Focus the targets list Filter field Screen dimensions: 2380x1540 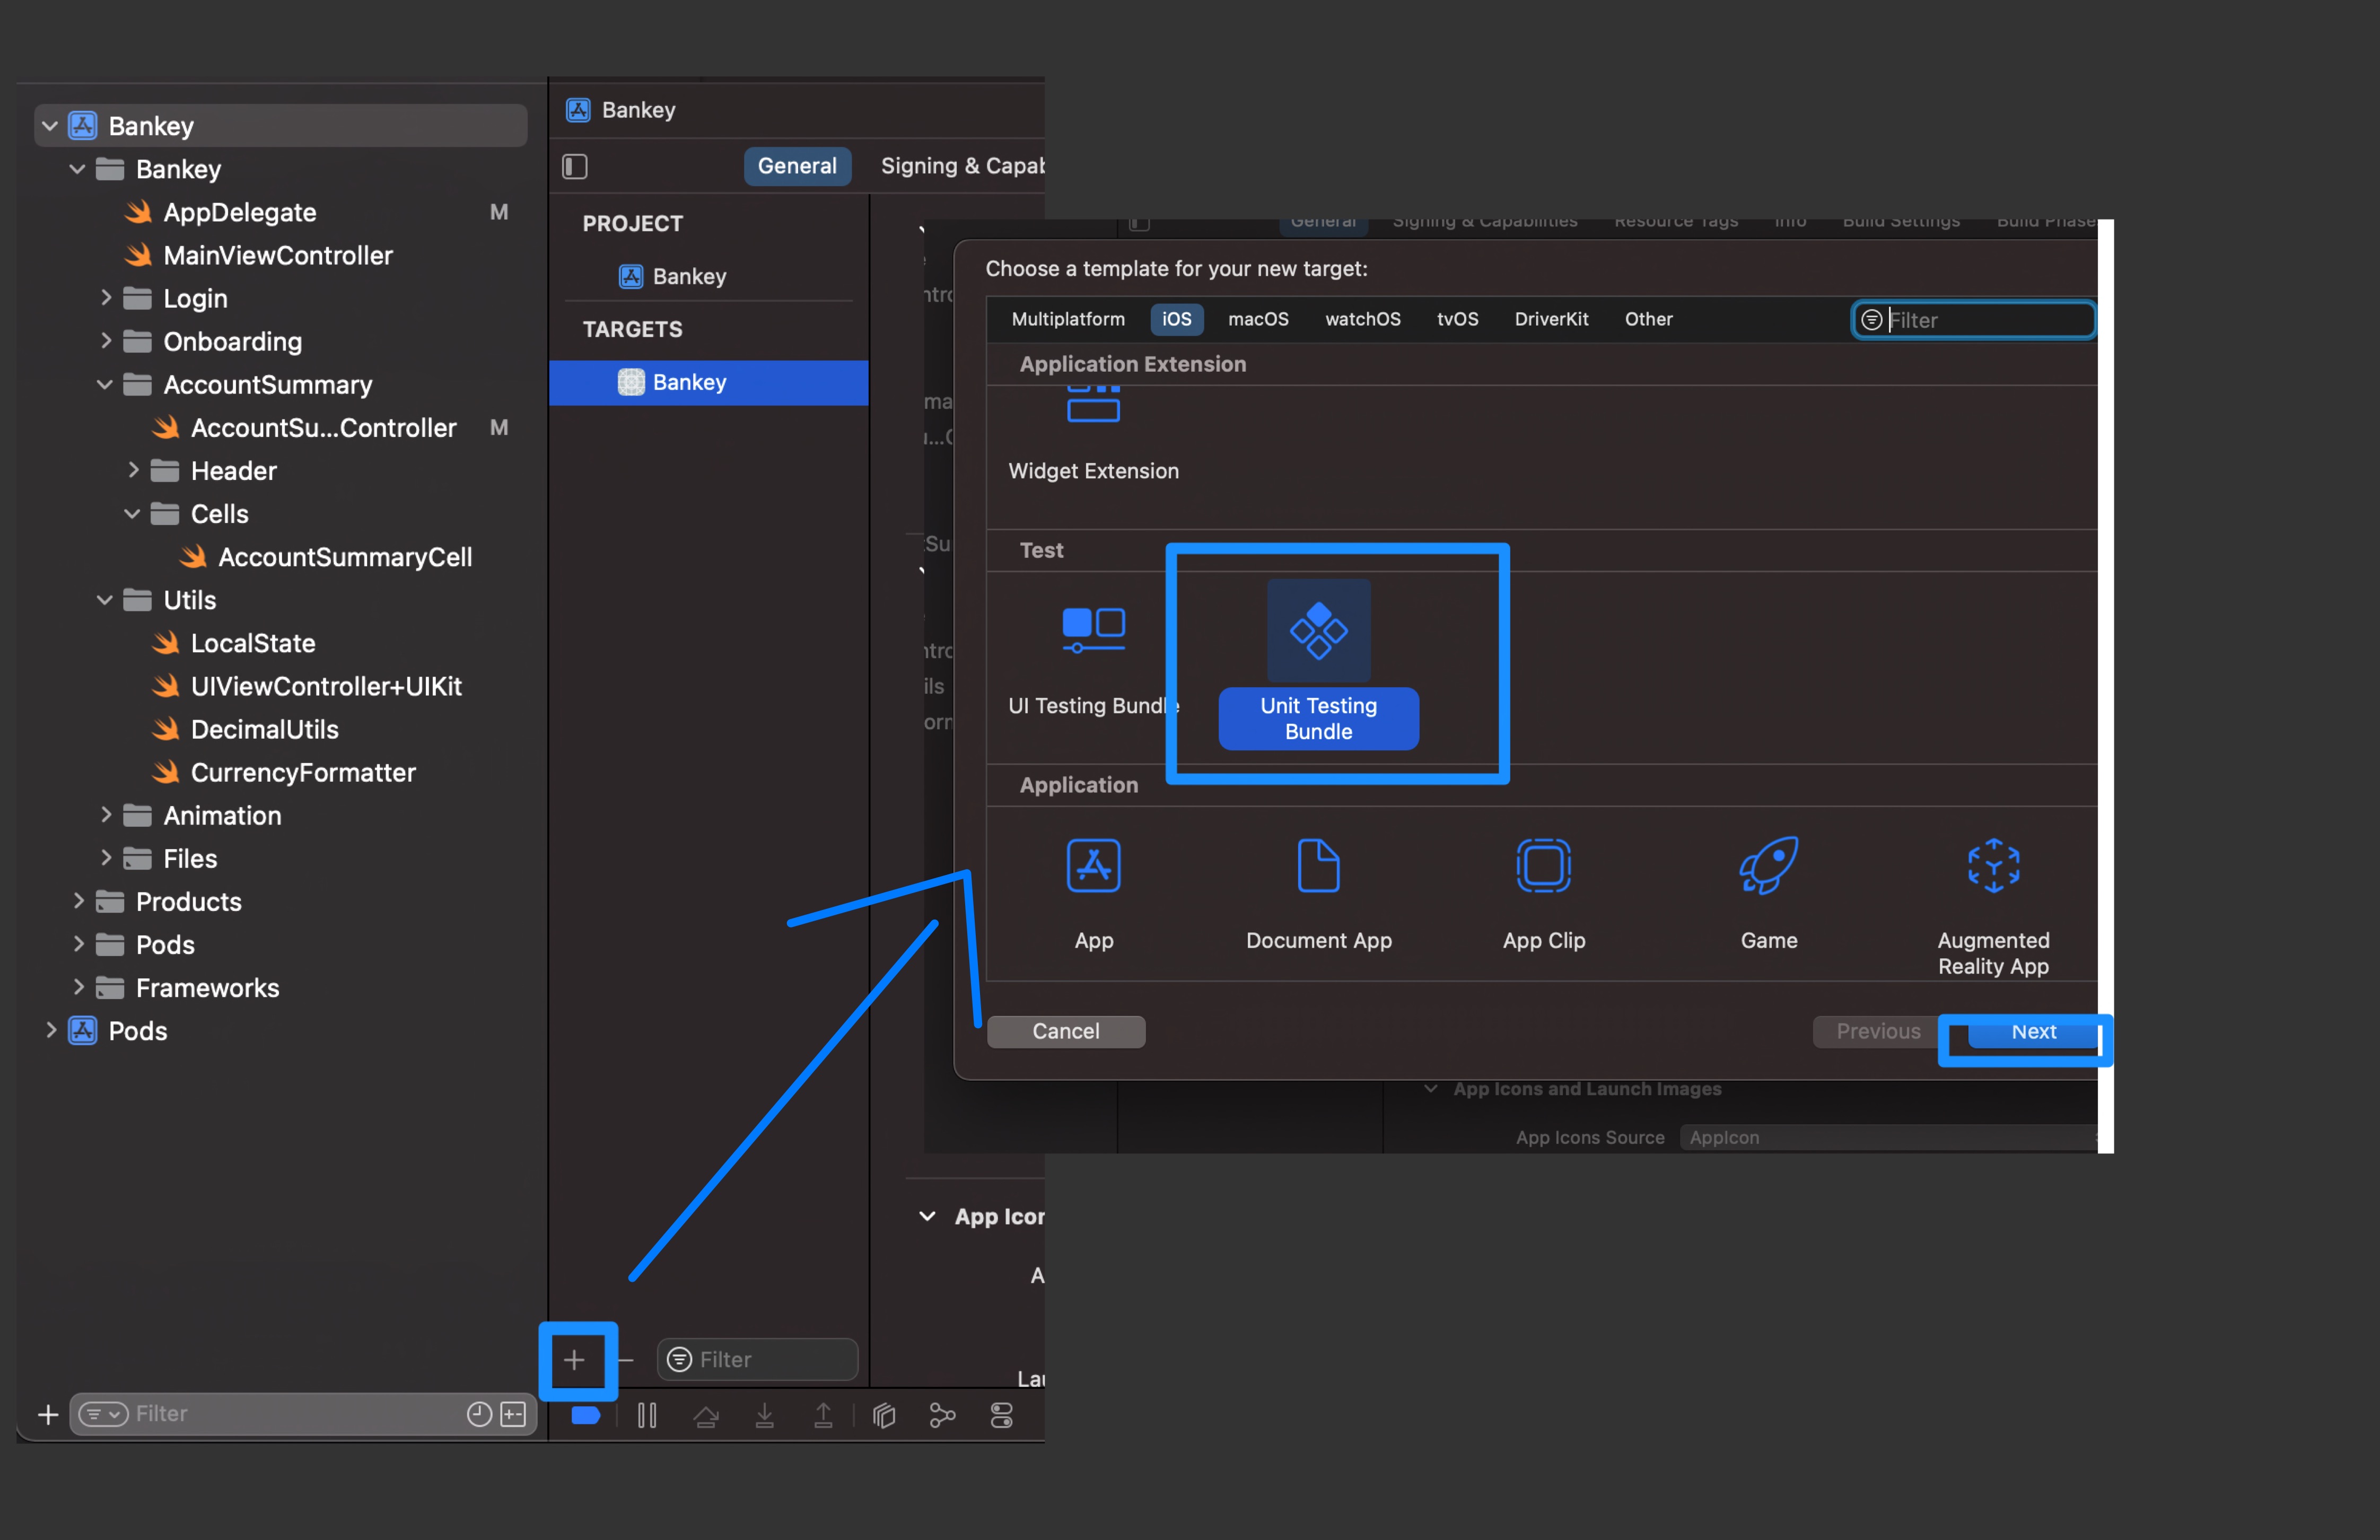757,1359
